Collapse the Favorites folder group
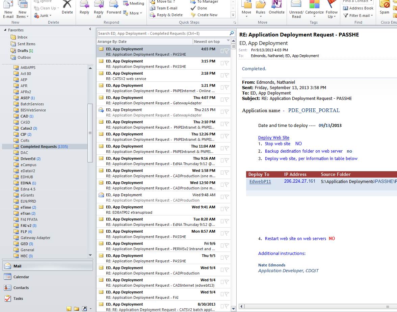This screenshot has width=397, height=312. [5, 30]
